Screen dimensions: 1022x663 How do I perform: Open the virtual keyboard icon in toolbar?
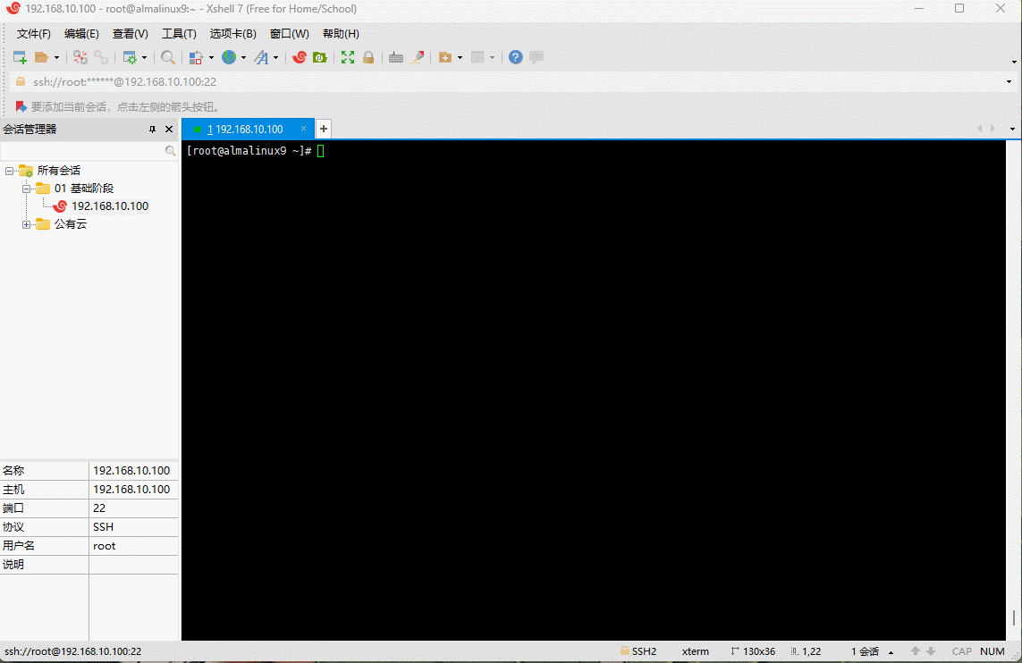click(x=395, y=57)
